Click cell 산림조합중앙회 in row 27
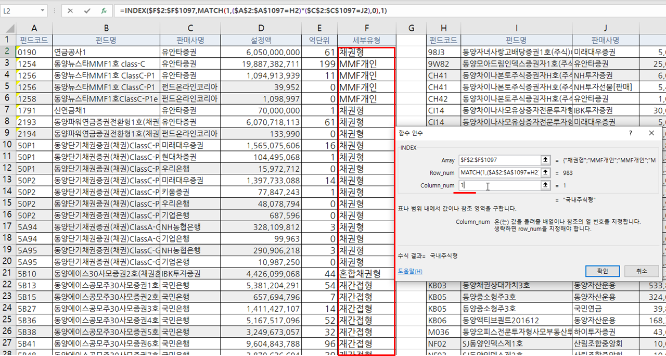Screen dimensions: 666x356 point(605,344)
